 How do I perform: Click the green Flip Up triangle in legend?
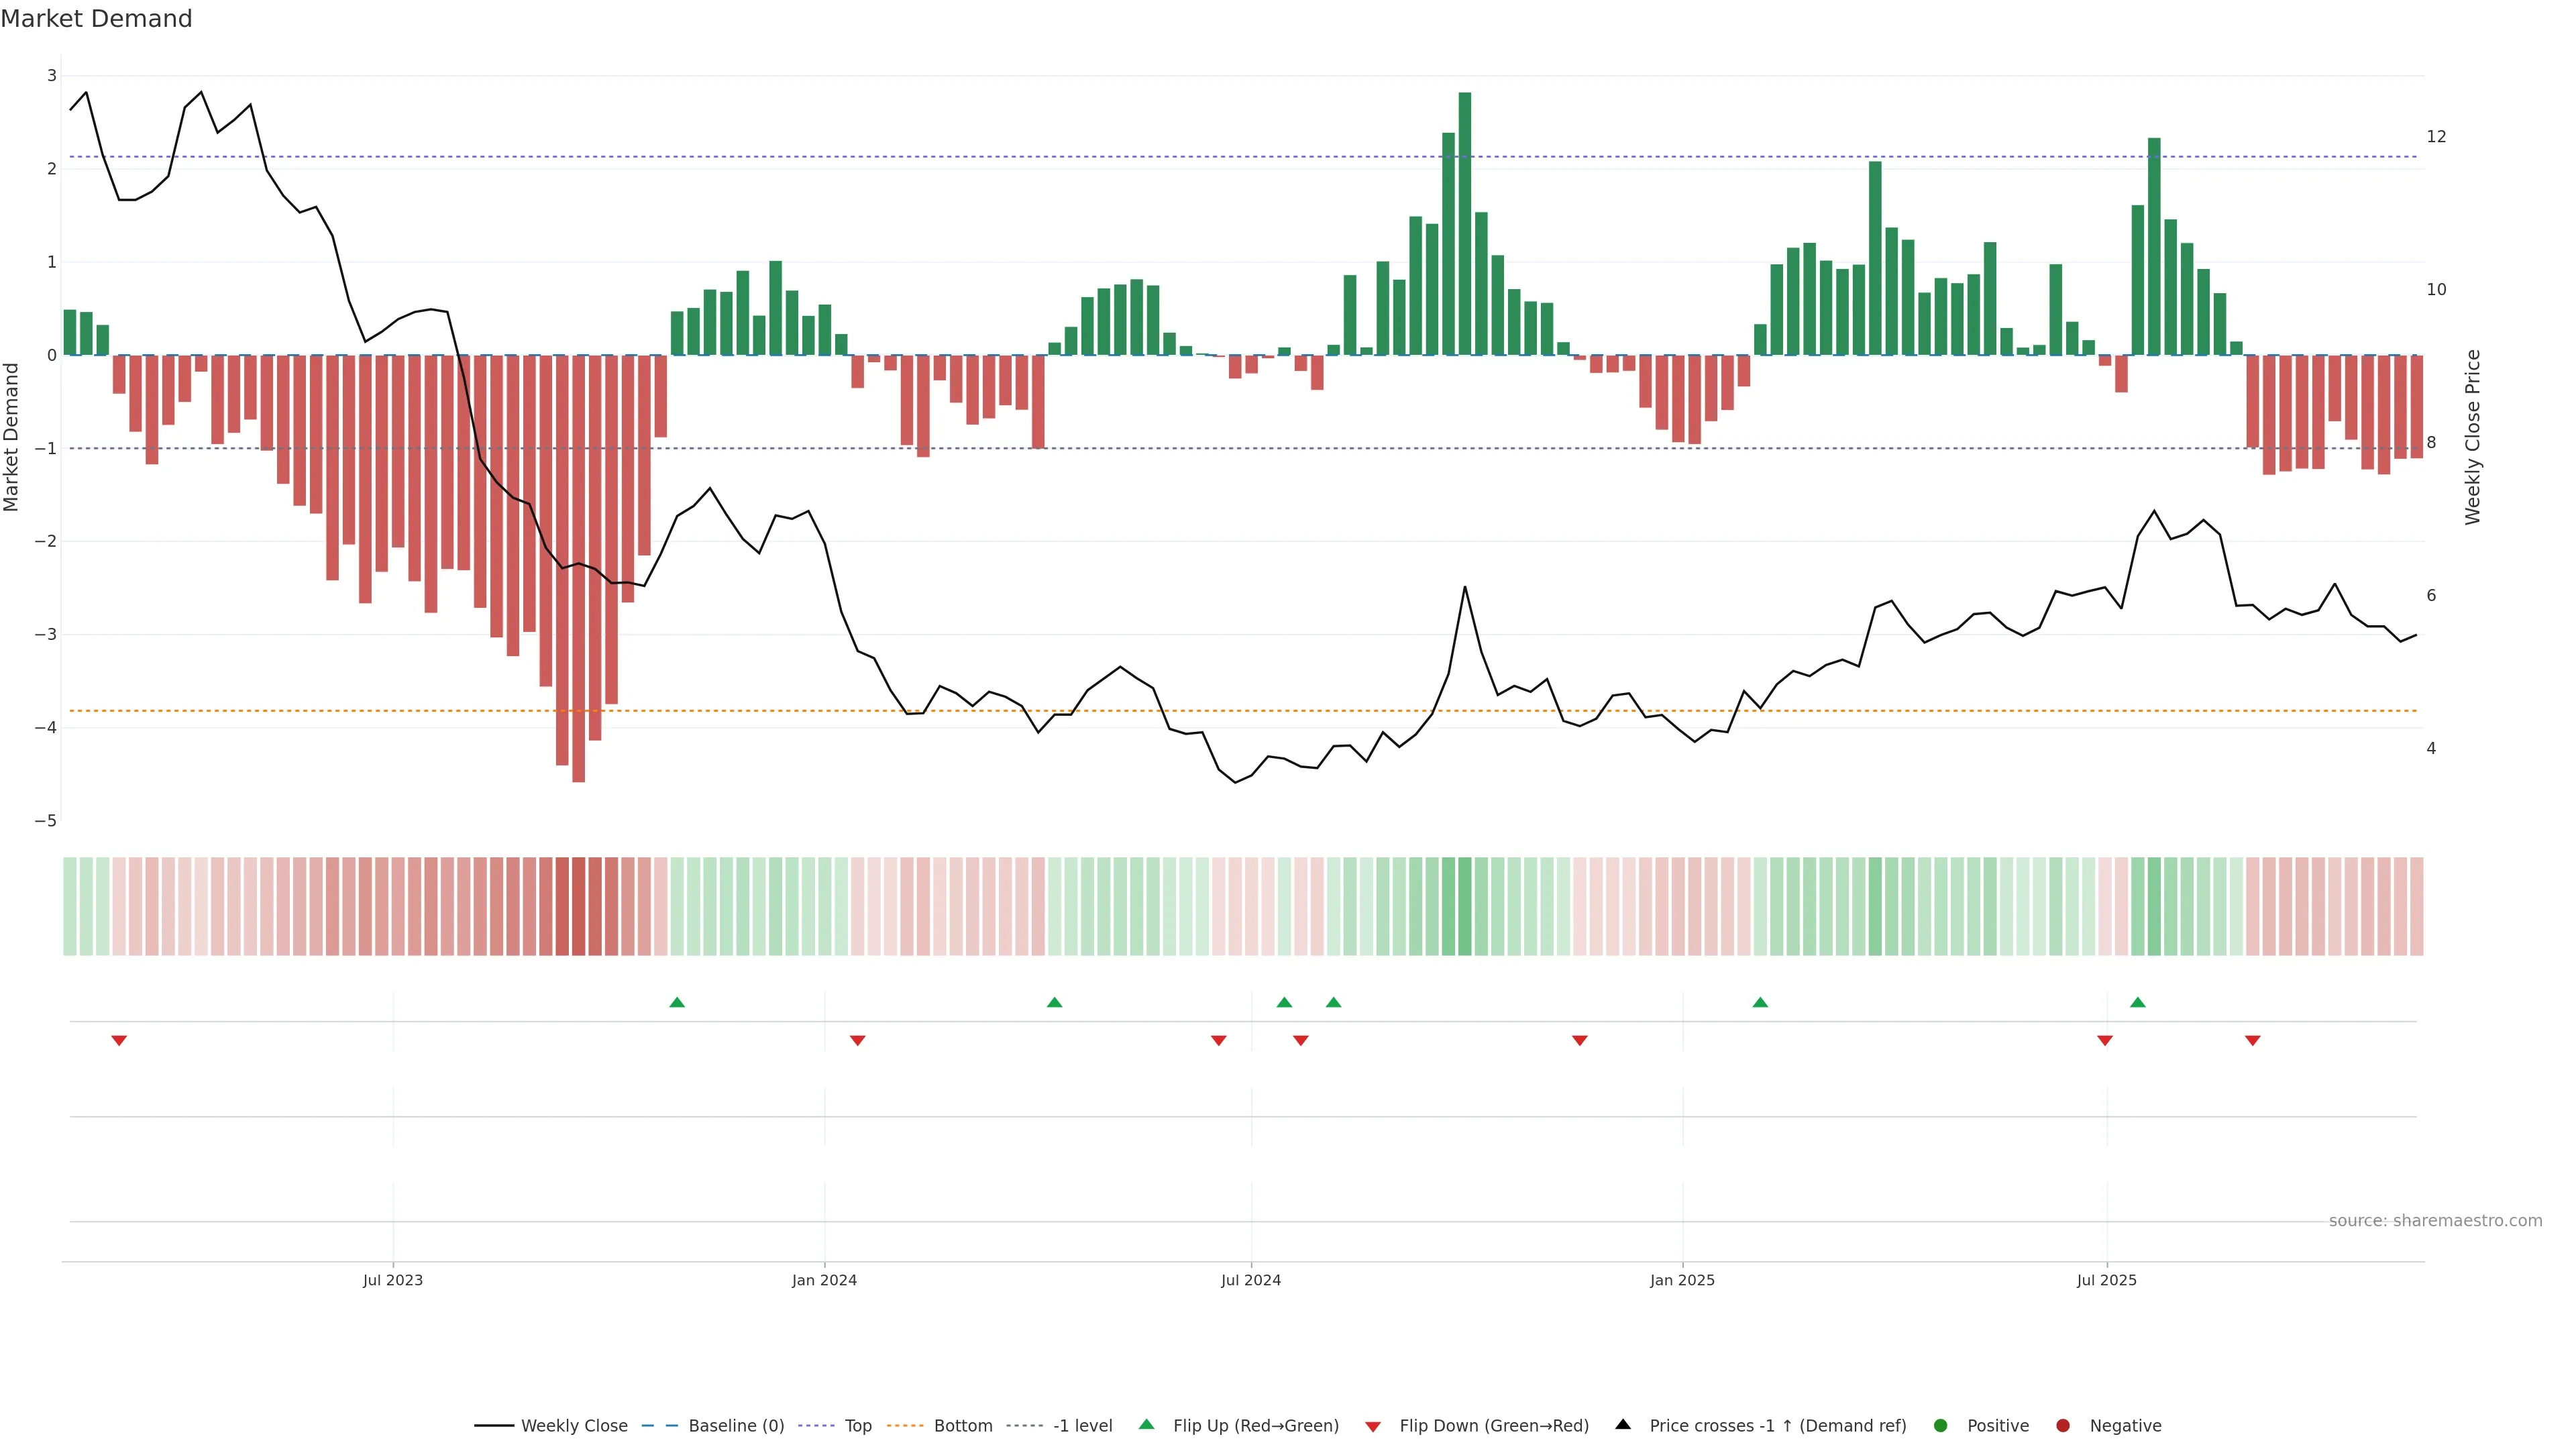1146,1424
